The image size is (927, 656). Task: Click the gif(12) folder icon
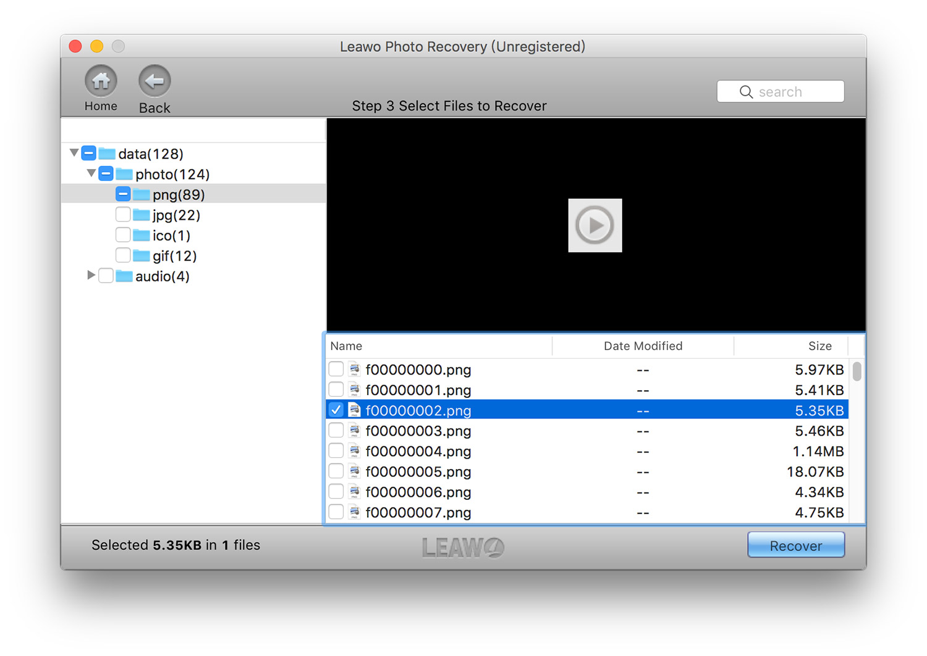[142, 255]
